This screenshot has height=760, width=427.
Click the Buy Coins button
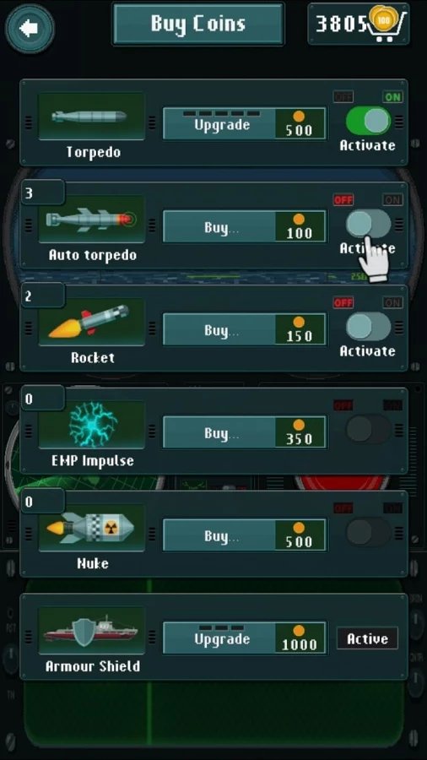click(198, 24)
